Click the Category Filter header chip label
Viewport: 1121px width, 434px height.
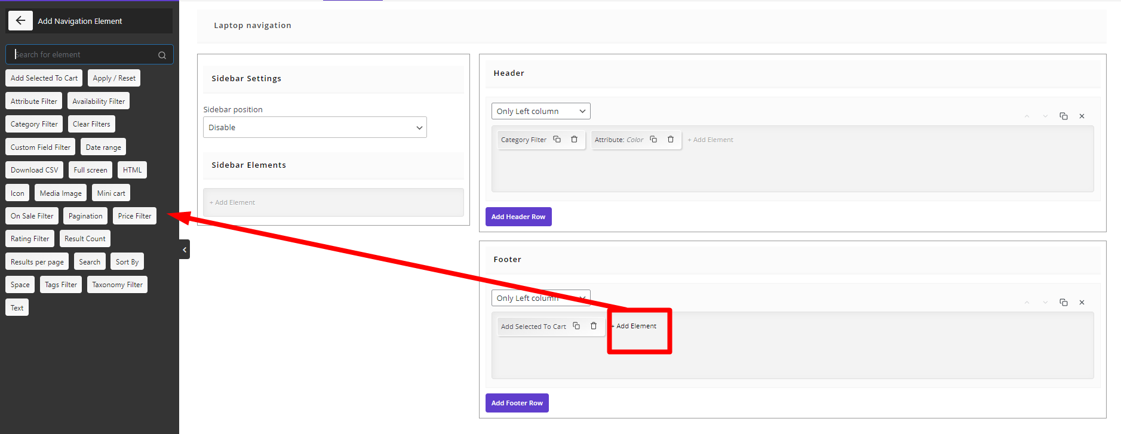pos(524,140)
